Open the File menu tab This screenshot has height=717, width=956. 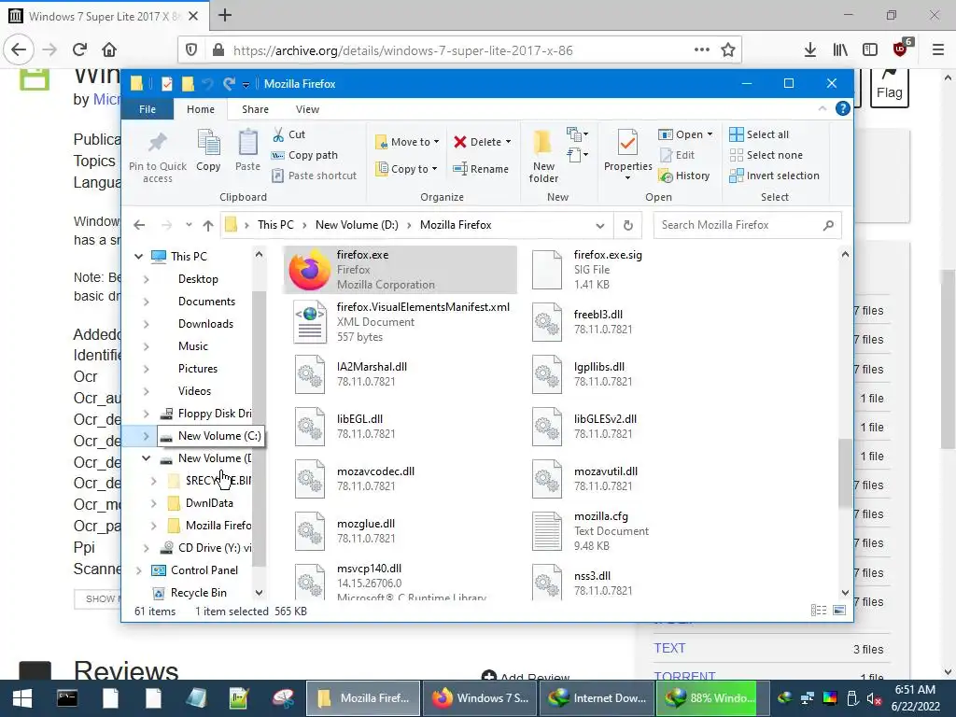[x=148, y=109]
